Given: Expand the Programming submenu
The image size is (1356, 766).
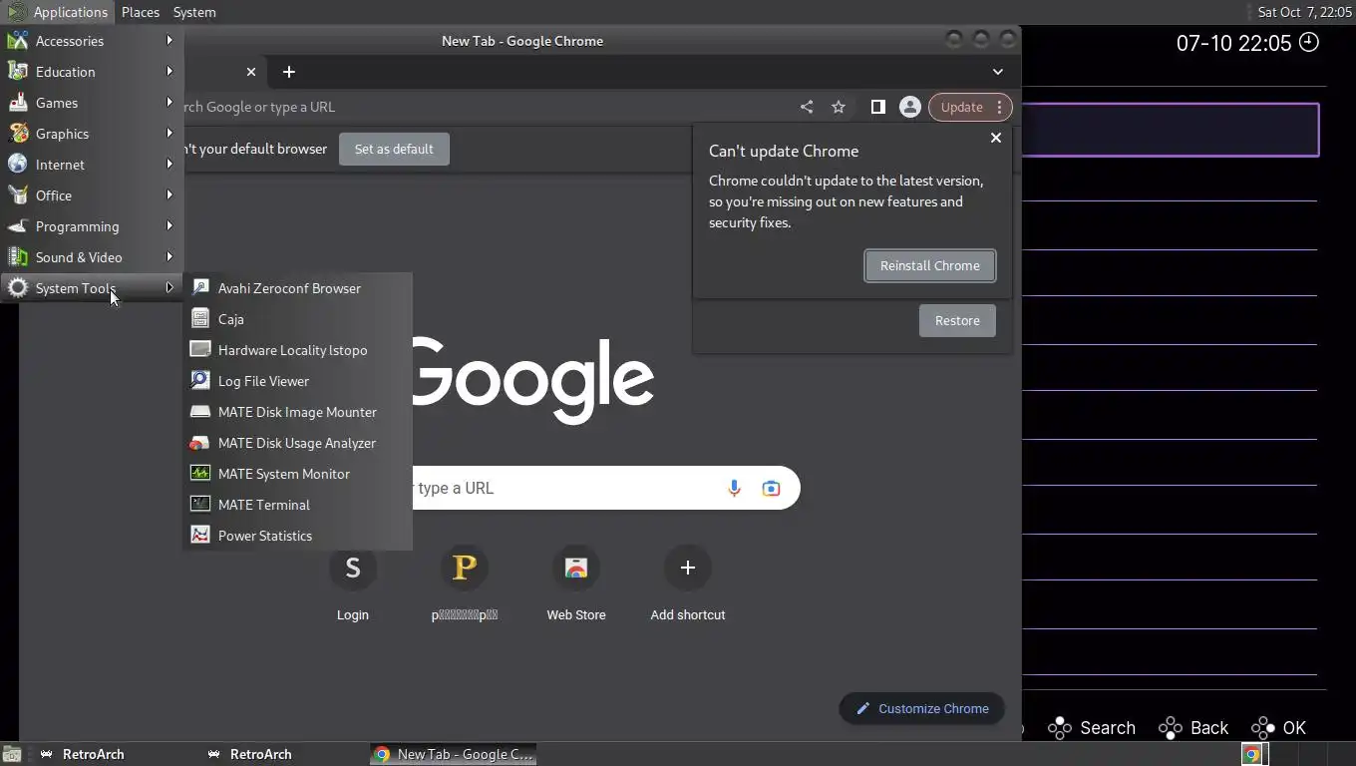Looking at the screenshot, I should click(92, 226).
